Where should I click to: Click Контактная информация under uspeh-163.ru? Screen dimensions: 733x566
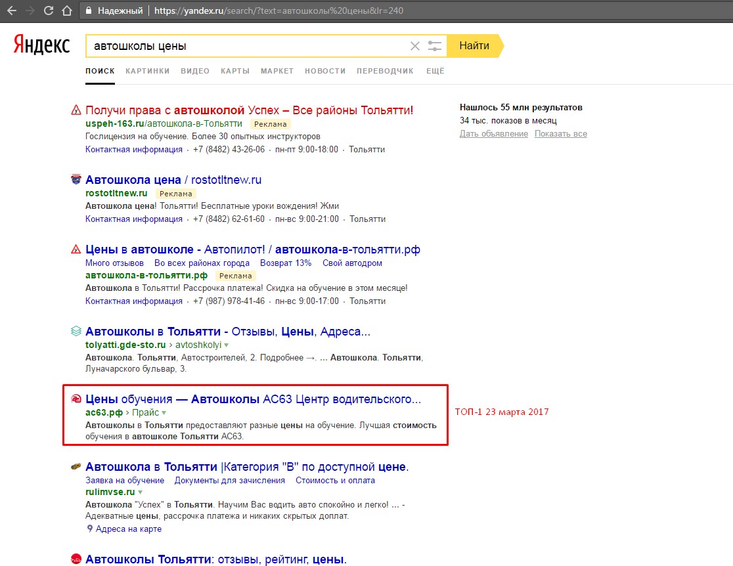point(134,150)
